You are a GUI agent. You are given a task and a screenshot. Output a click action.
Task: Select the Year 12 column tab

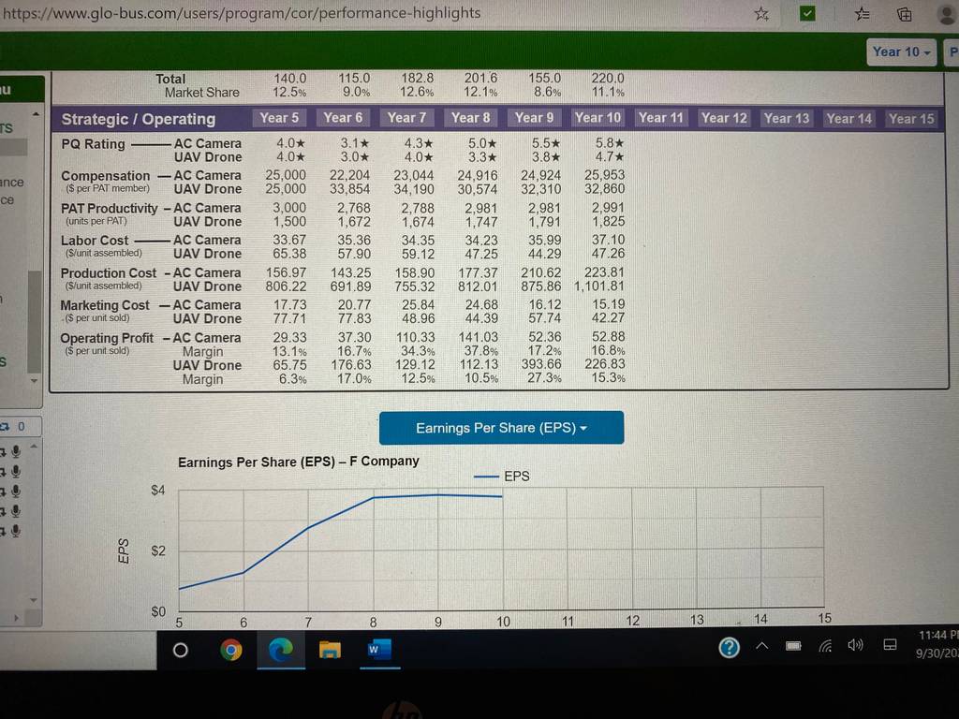click(x=724, y=118)
